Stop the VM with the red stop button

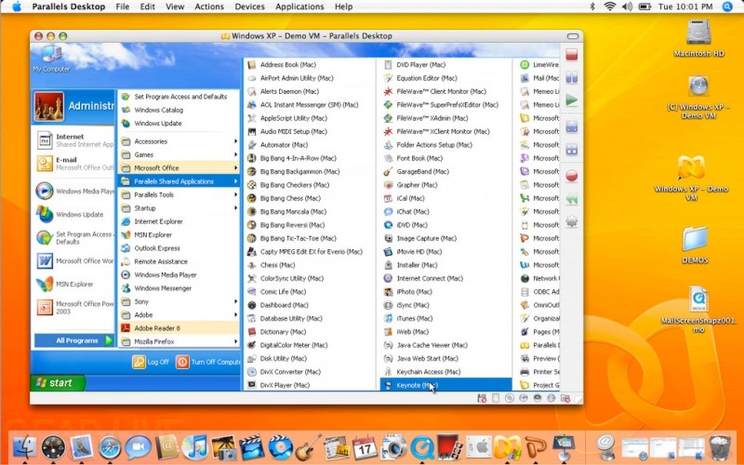click(572, 55)
